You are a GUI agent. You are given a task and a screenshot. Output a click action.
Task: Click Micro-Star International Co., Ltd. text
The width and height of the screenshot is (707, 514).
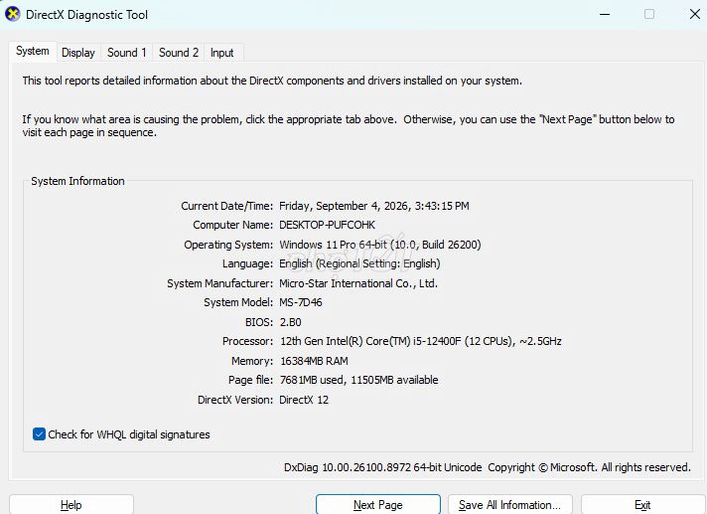click(358, 283)
